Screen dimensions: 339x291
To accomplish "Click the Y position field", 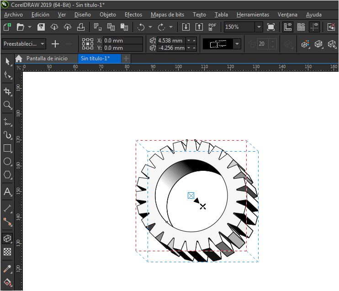I will click(x=123, y=48).
